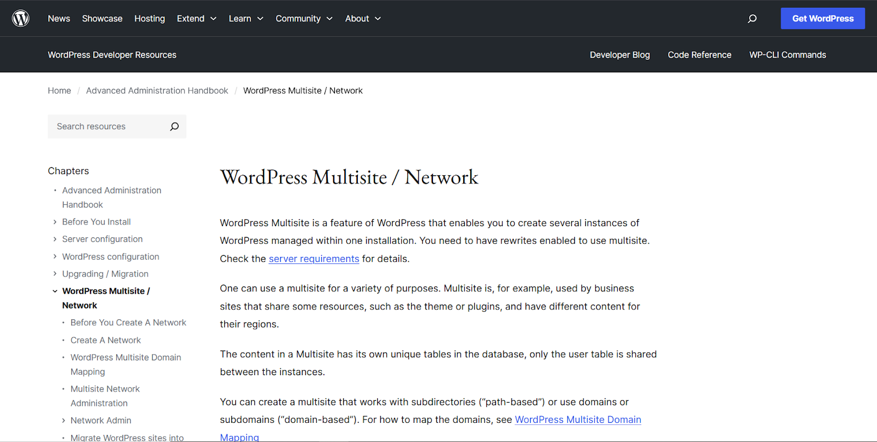The image size is (877, 442).
Task: Expand the Server configuration chapter
Action: (55, 239)
